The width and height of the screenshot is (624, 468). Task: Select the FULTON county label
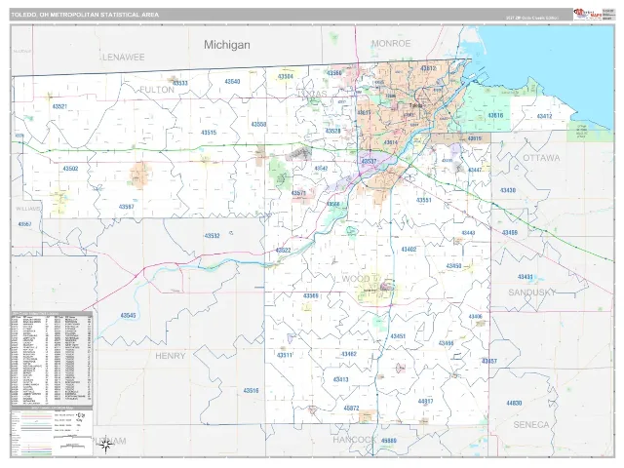coord(157,90)
